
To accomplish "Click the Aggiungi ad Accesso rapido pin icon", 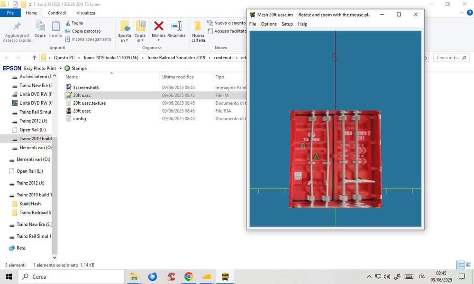I will coord(17,26).
